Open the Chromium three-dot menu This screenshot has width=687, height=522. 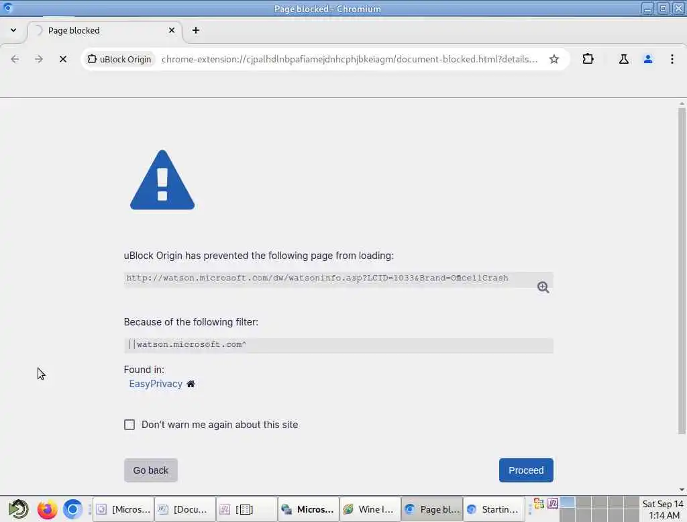tap(672, 59)
